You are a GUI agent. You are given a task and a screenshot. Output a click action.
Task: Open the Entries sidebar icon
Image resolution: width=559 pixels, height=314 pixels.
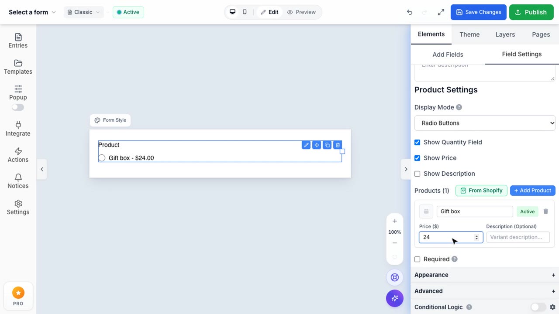tap(18, 37)
